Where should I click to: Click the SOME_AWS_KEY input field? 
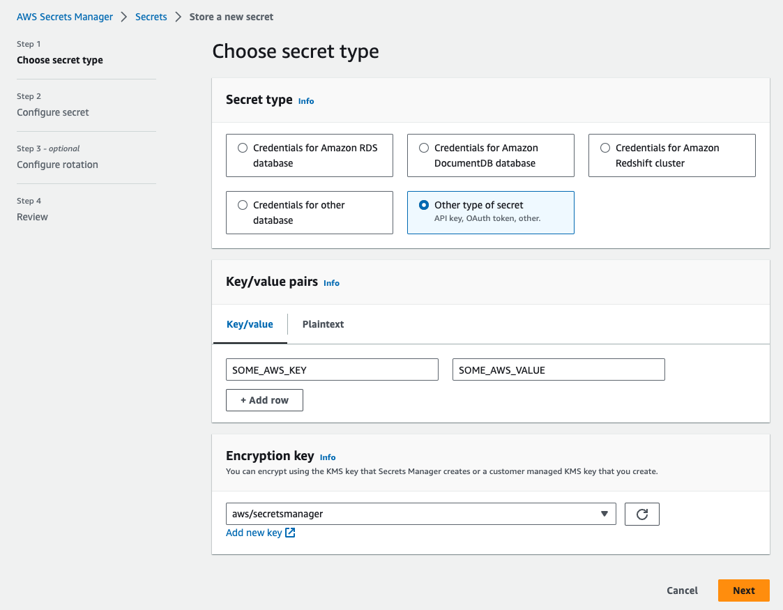[x=332, y=370]
